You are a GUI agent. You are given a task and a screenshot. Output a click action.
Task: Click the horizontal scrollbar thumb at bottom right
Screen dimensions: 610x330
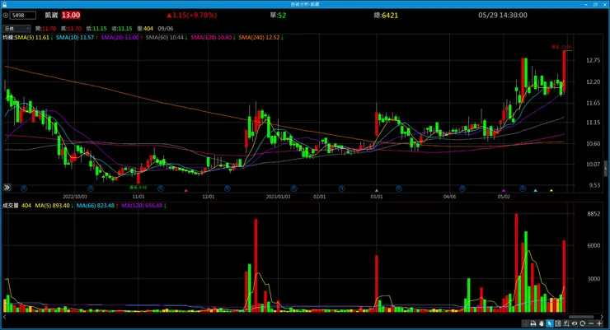click(x=581, y=317)
